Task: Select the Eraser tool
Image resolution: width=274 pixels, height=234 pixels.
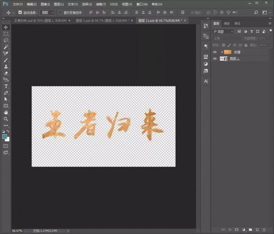Action: click(6, 73)
